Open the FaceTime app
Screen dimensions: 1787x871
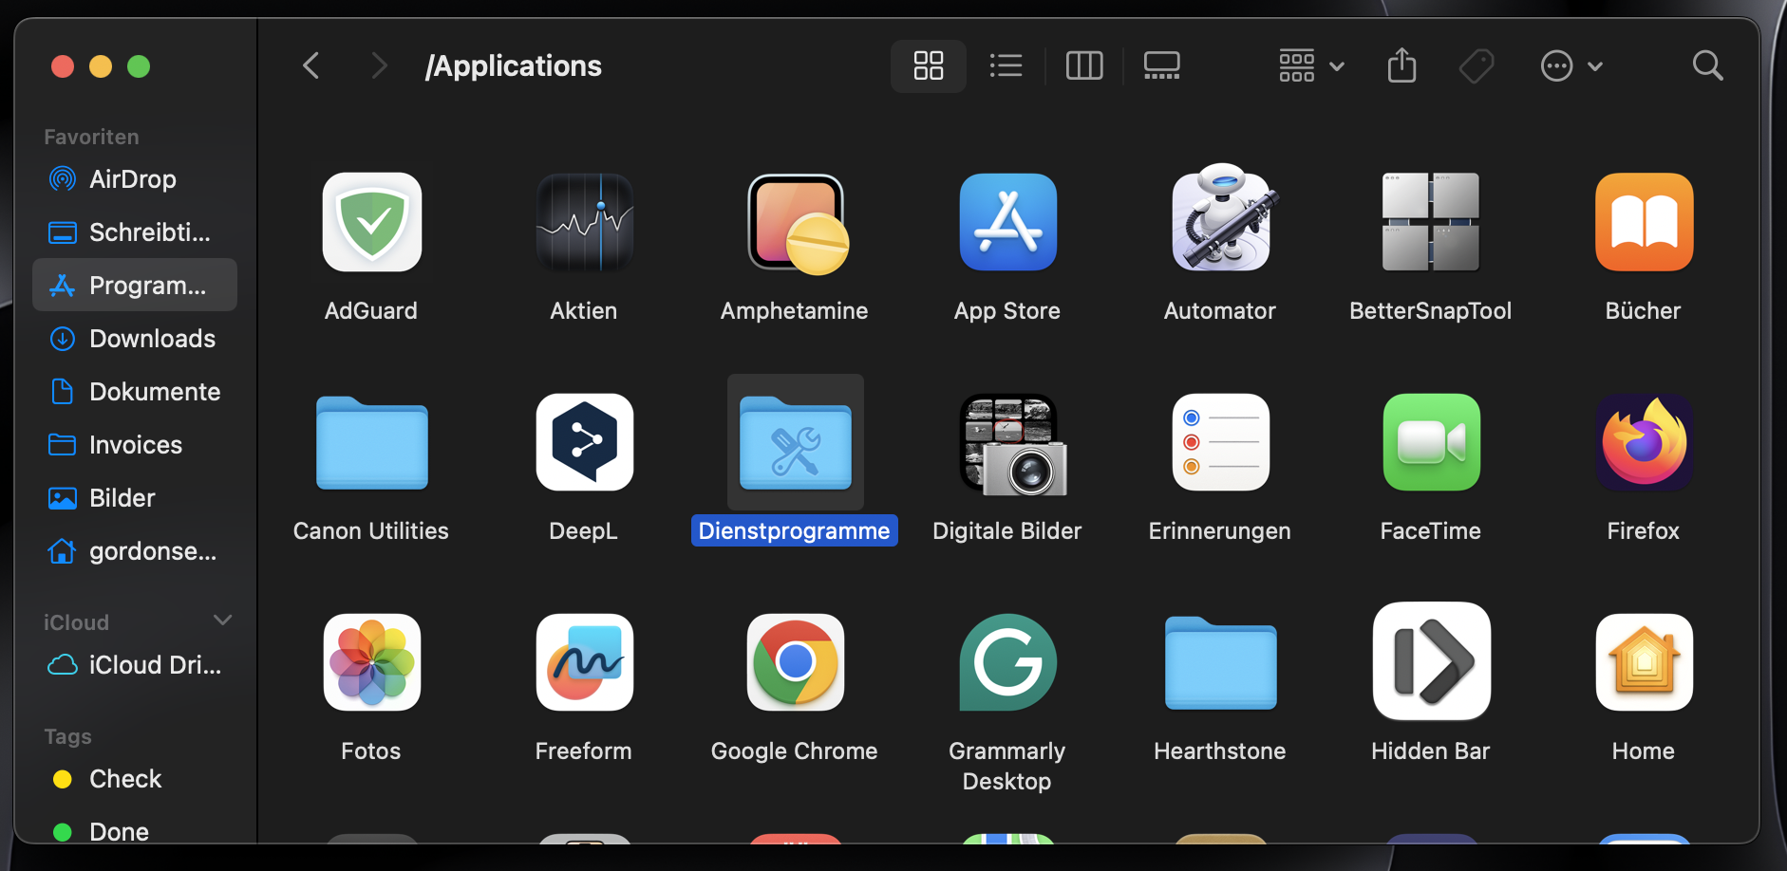pos(1430,442)
